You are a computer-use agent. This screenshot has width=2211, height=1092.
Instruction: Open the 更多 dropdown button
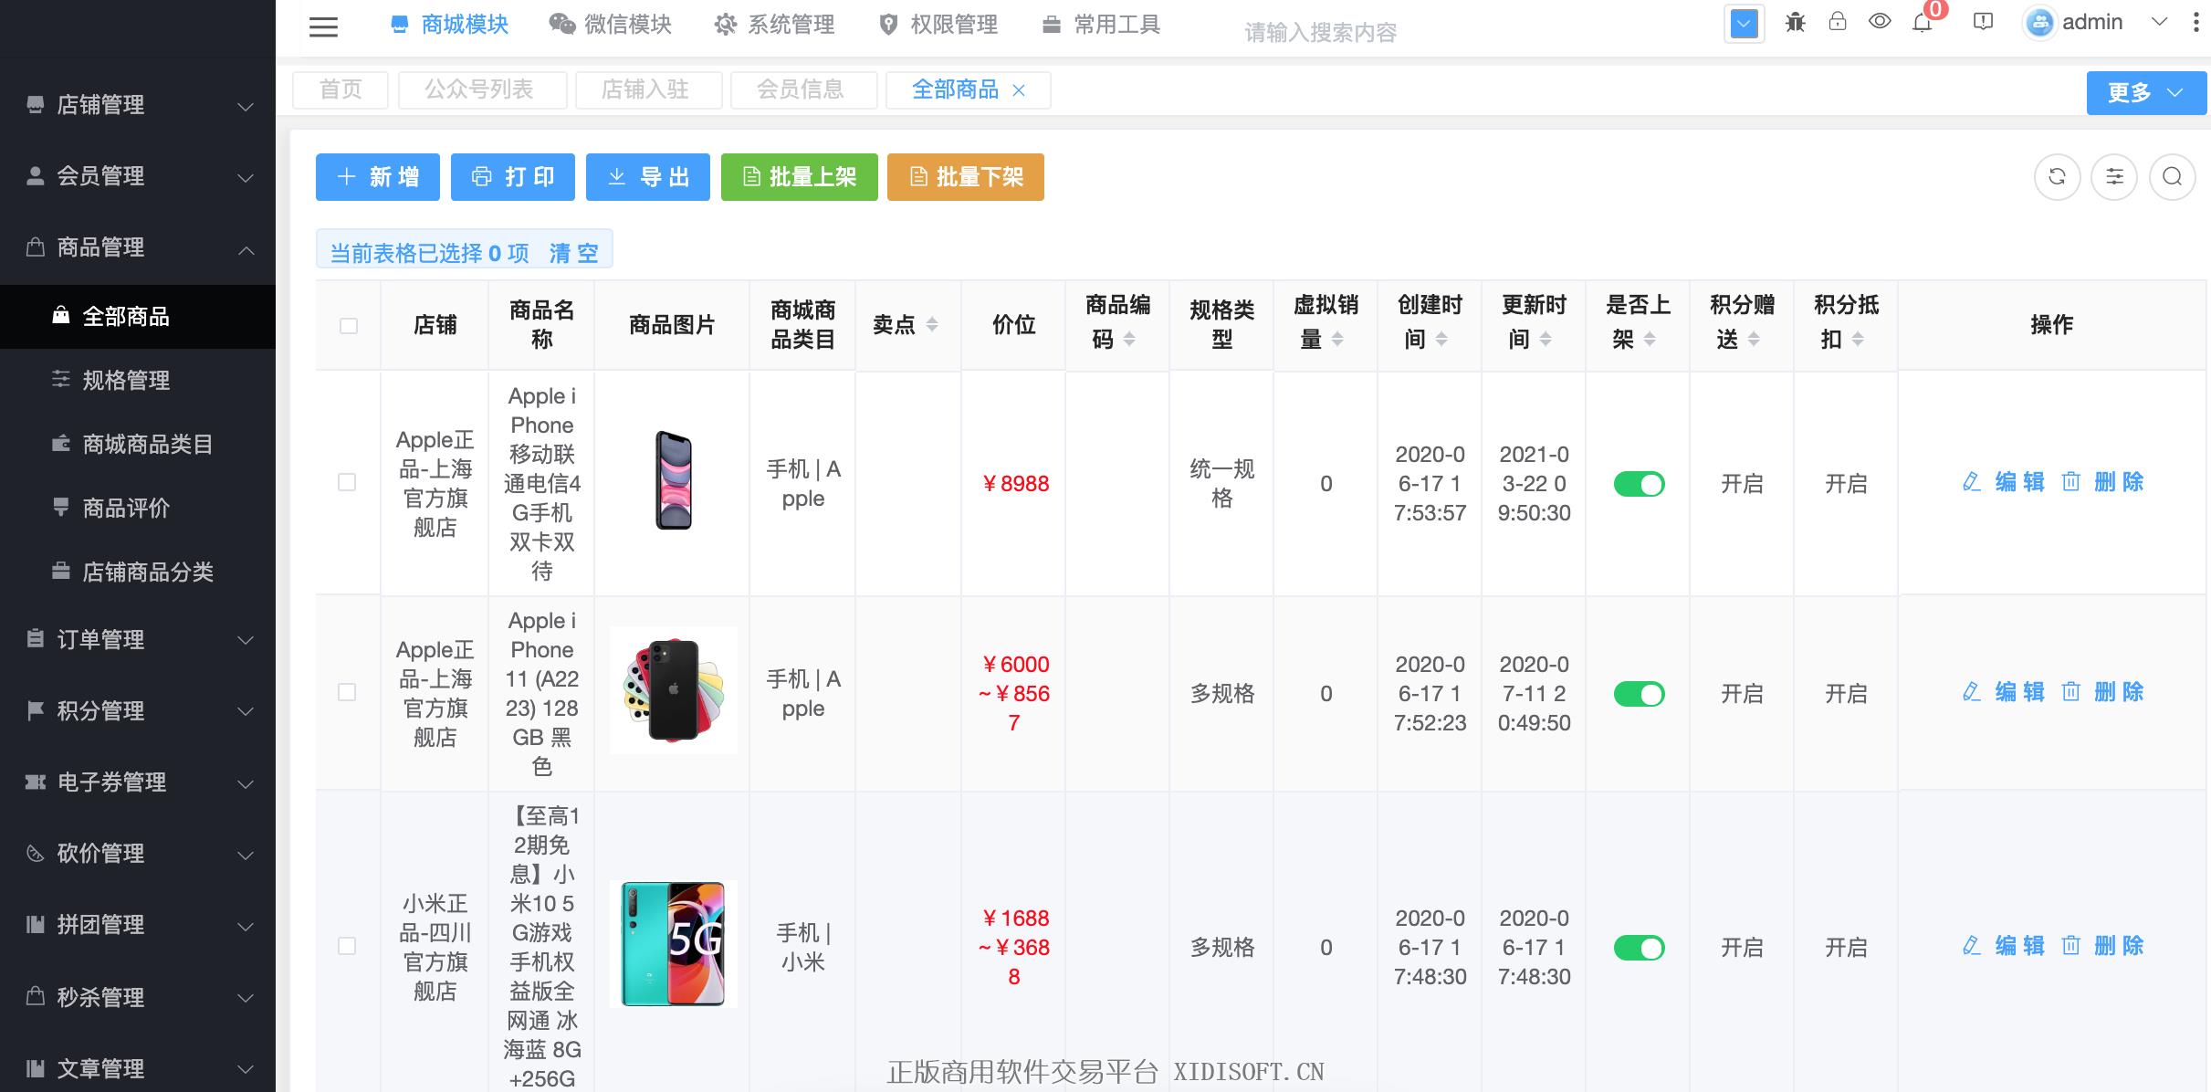pos(2145,92)
